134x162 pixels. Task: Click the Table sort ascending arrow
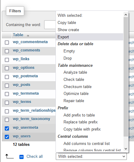click(28, 36)
